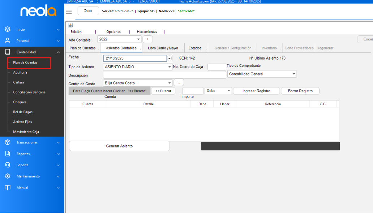Click the Personal user icon in sidebar
This screenshot has height=215, width=373.
coord(8,41)
